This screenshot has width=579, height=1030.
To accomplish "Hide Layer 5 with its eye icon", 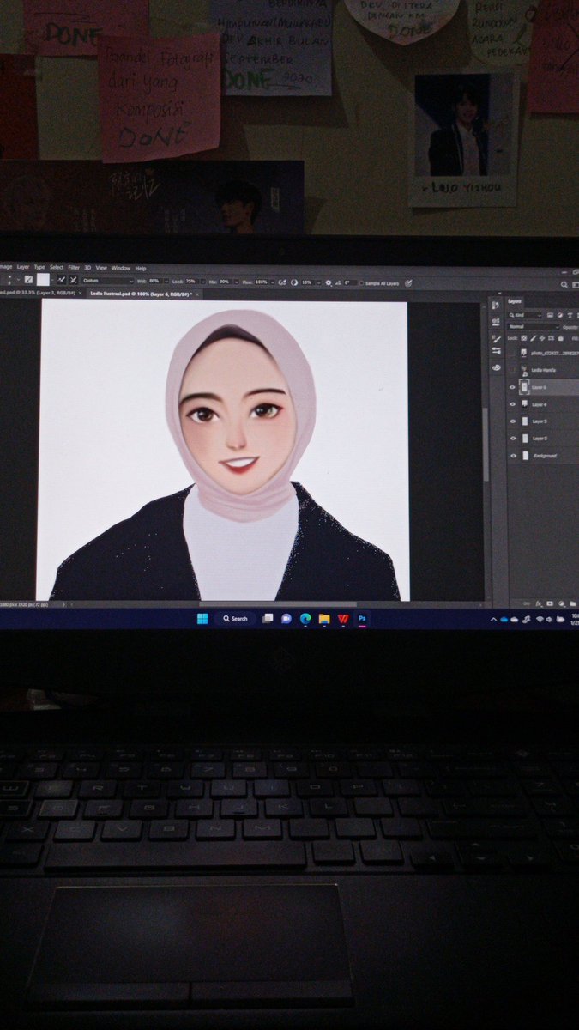I will [x=512, y=439].
